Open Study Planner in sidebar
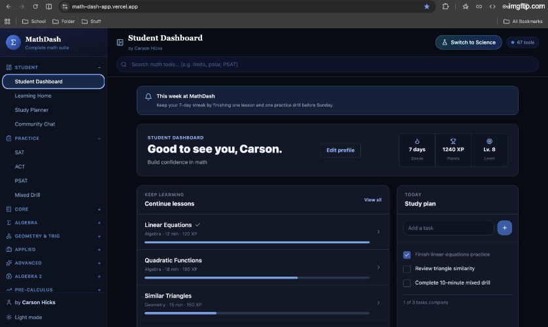Viewport: 548px width, 327px height. [x=31, y=110]
